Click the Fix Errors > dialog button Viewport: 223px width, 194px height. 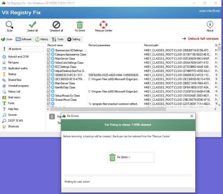(x=131, y=157)
